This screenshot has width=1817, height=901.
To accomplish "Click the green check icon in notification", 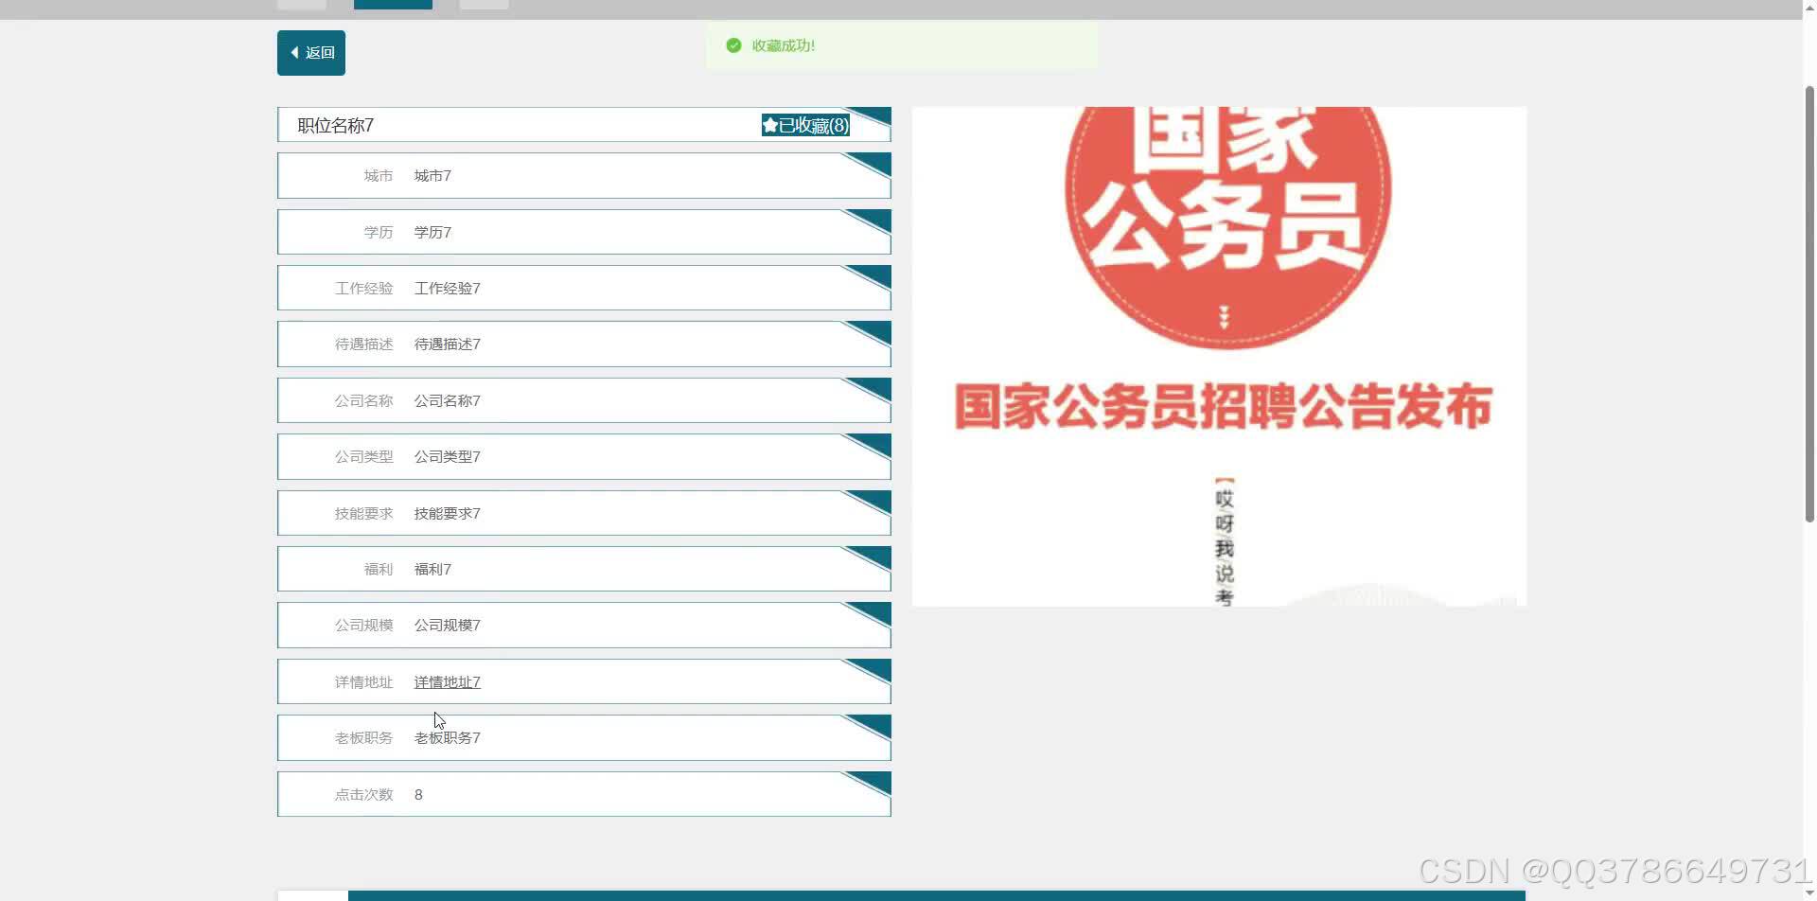I will tap(733, 45).
